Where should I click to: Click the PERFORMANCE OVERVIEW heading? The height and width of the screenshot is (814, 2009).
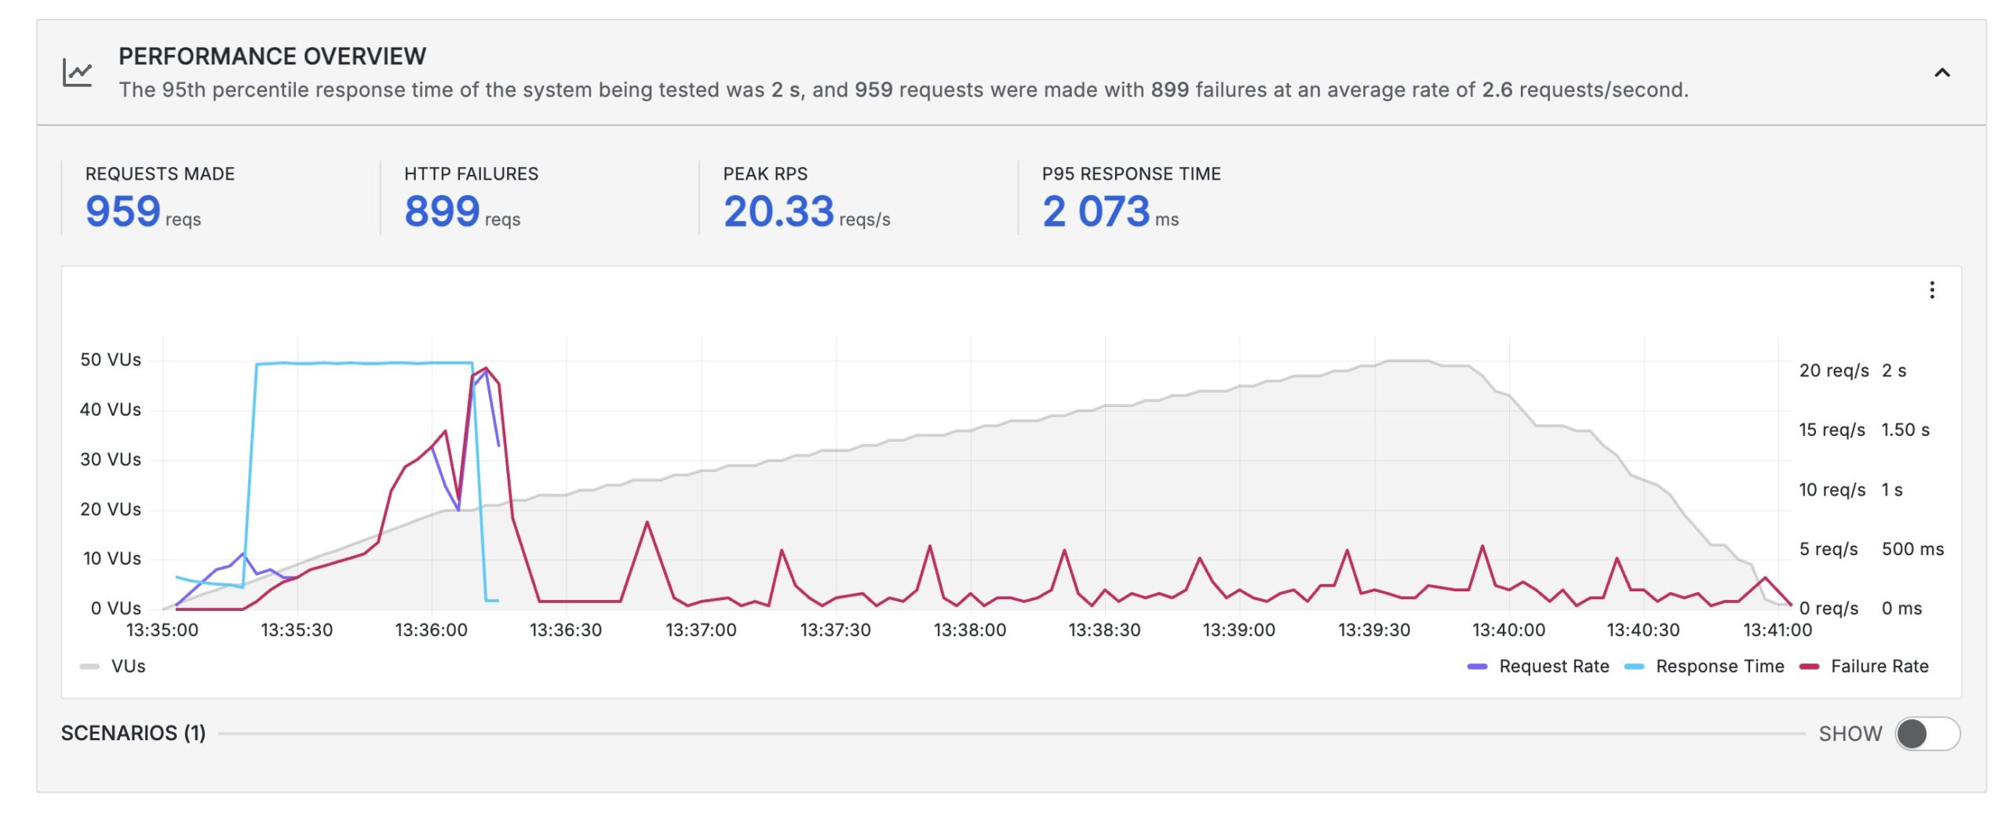pyautogui.click(x=272, y=56)
